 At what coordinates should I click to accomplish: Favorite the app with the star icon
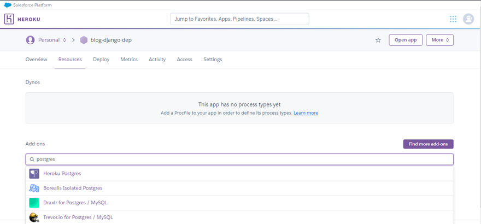coord(378,40)
